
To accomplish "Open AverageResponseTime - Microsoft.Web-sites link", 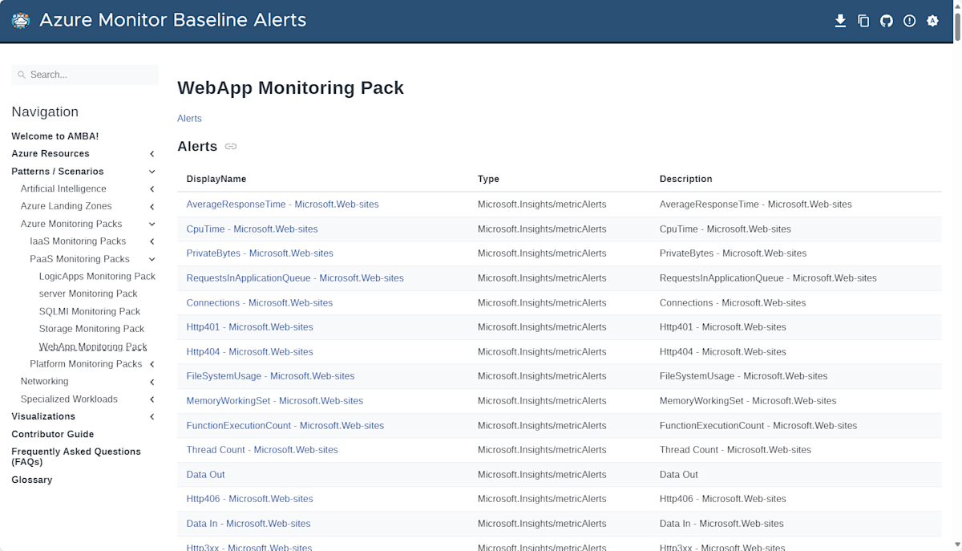I will (282, 204).
